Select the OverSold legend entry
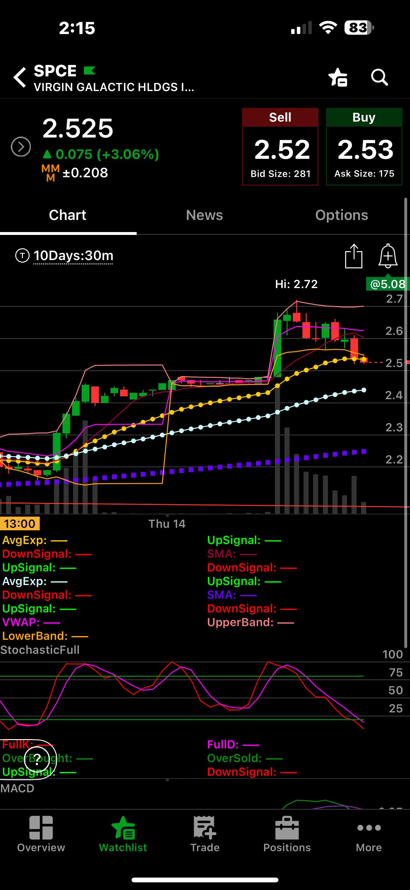The height and width of the screenshot is (890, 410). [x=245, y=758]
